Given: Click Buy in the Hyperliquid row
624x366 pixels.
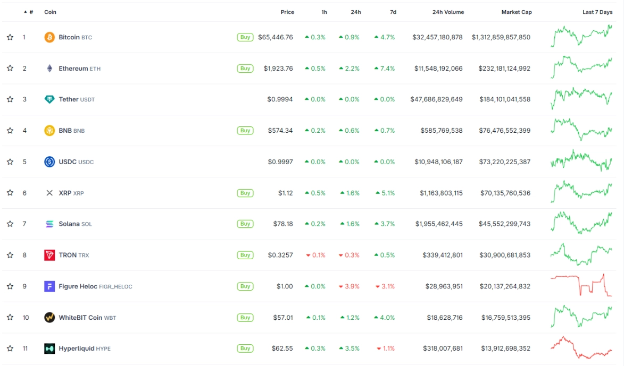Looking at the screenshot, I should click(x=245, y=348).
